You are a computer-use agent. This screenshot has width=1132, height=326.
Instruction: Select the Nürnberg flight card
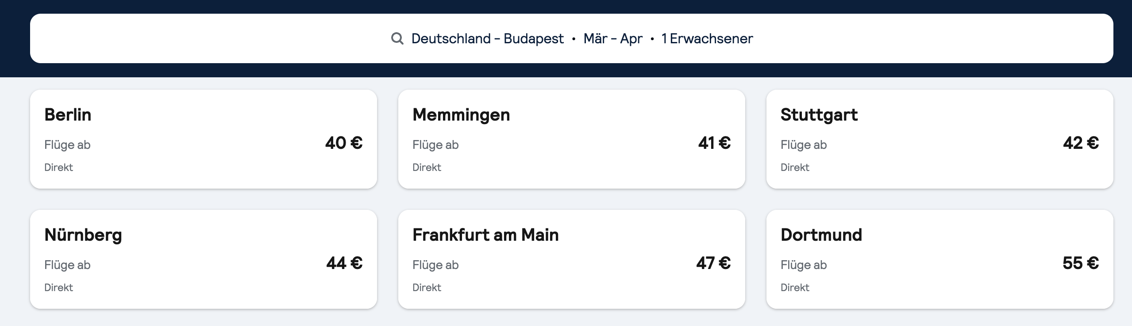pos(204,259)
